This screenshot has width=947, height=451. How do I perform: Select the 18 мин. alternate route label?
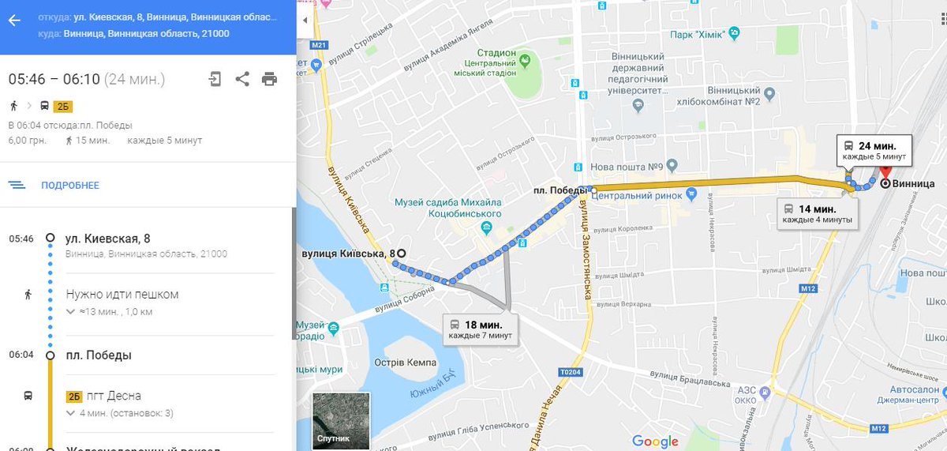(481, 329)
